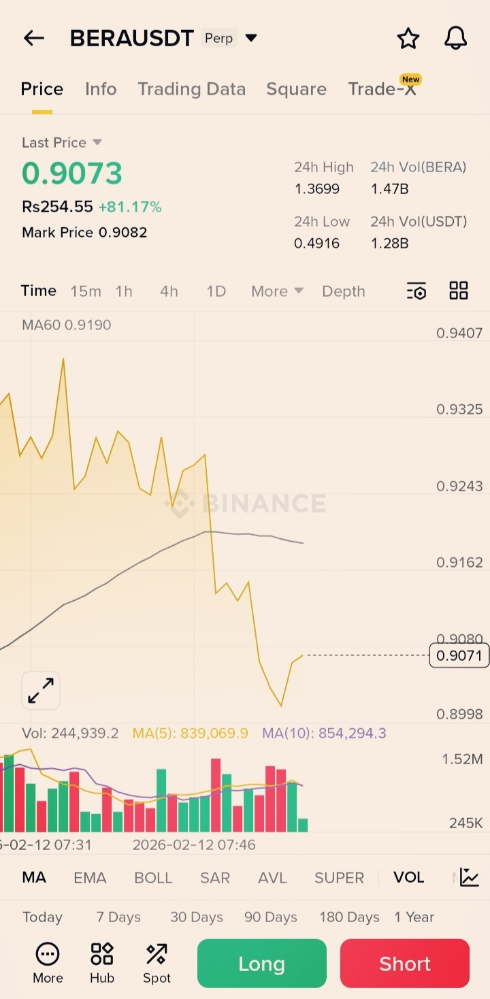Toggle the VOL indicator

click(408, 878)
